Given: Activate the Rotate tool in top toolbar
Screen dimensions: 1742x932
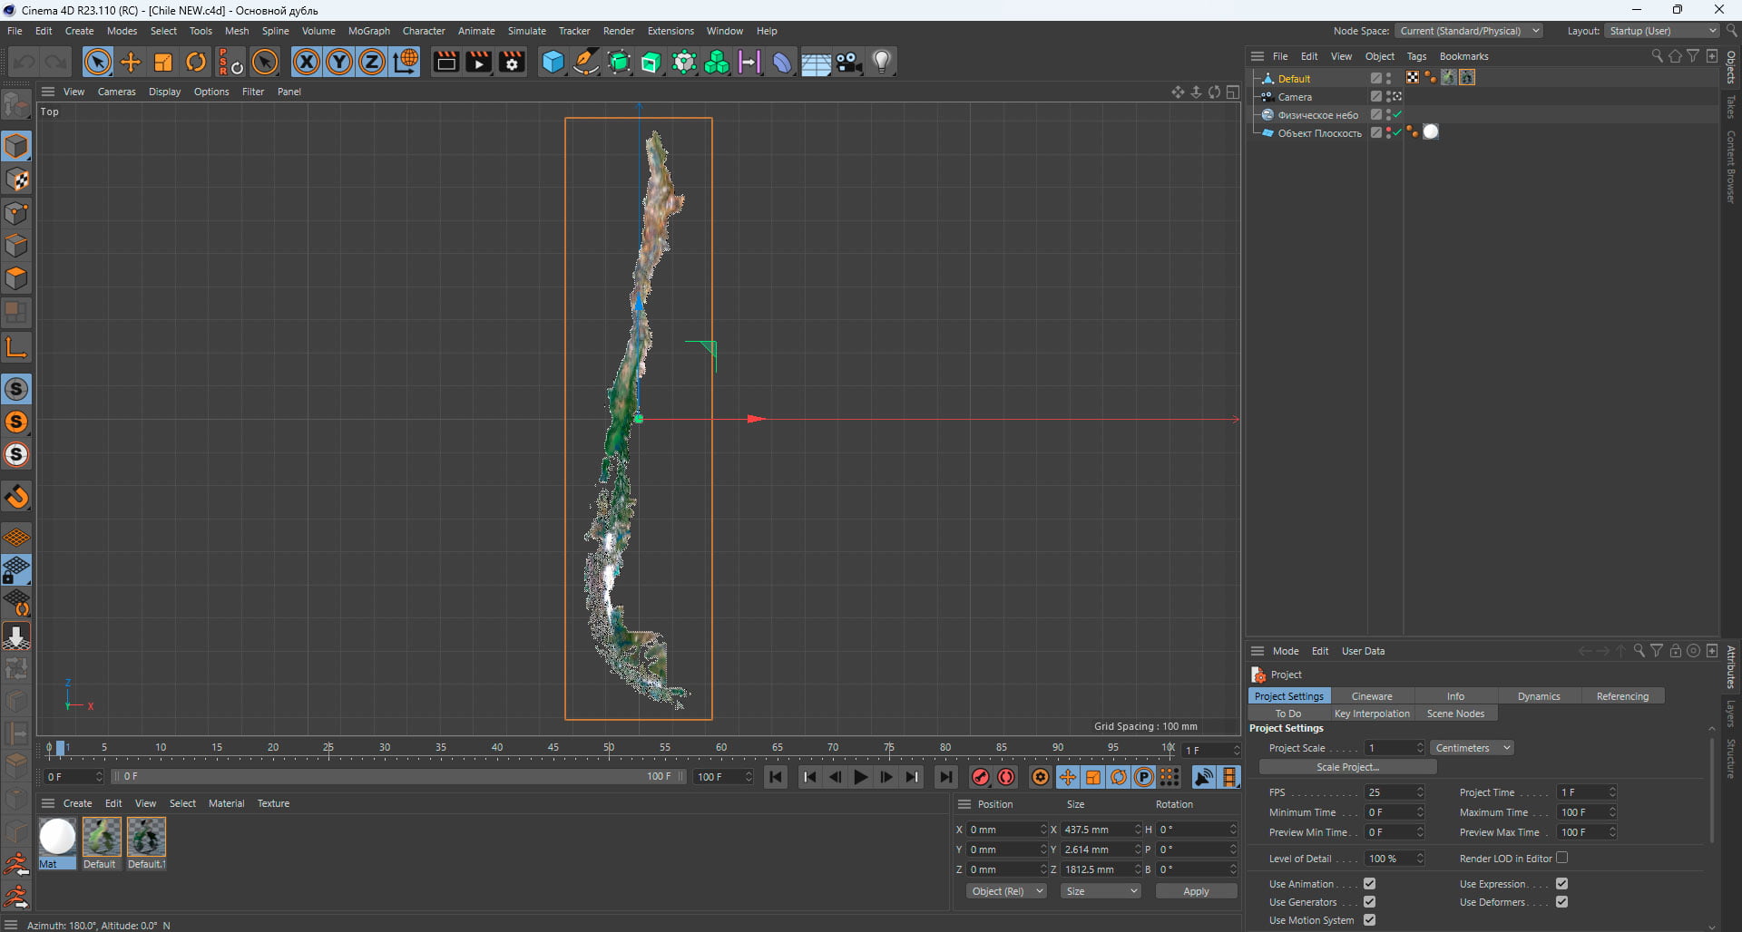Looking at the screenshot, I should point(196,63).
